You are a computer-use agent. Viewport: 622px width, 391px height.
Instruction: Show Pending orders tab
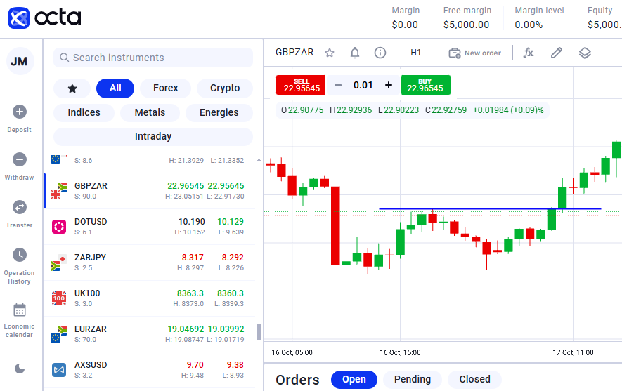click(x=413, y=380)
